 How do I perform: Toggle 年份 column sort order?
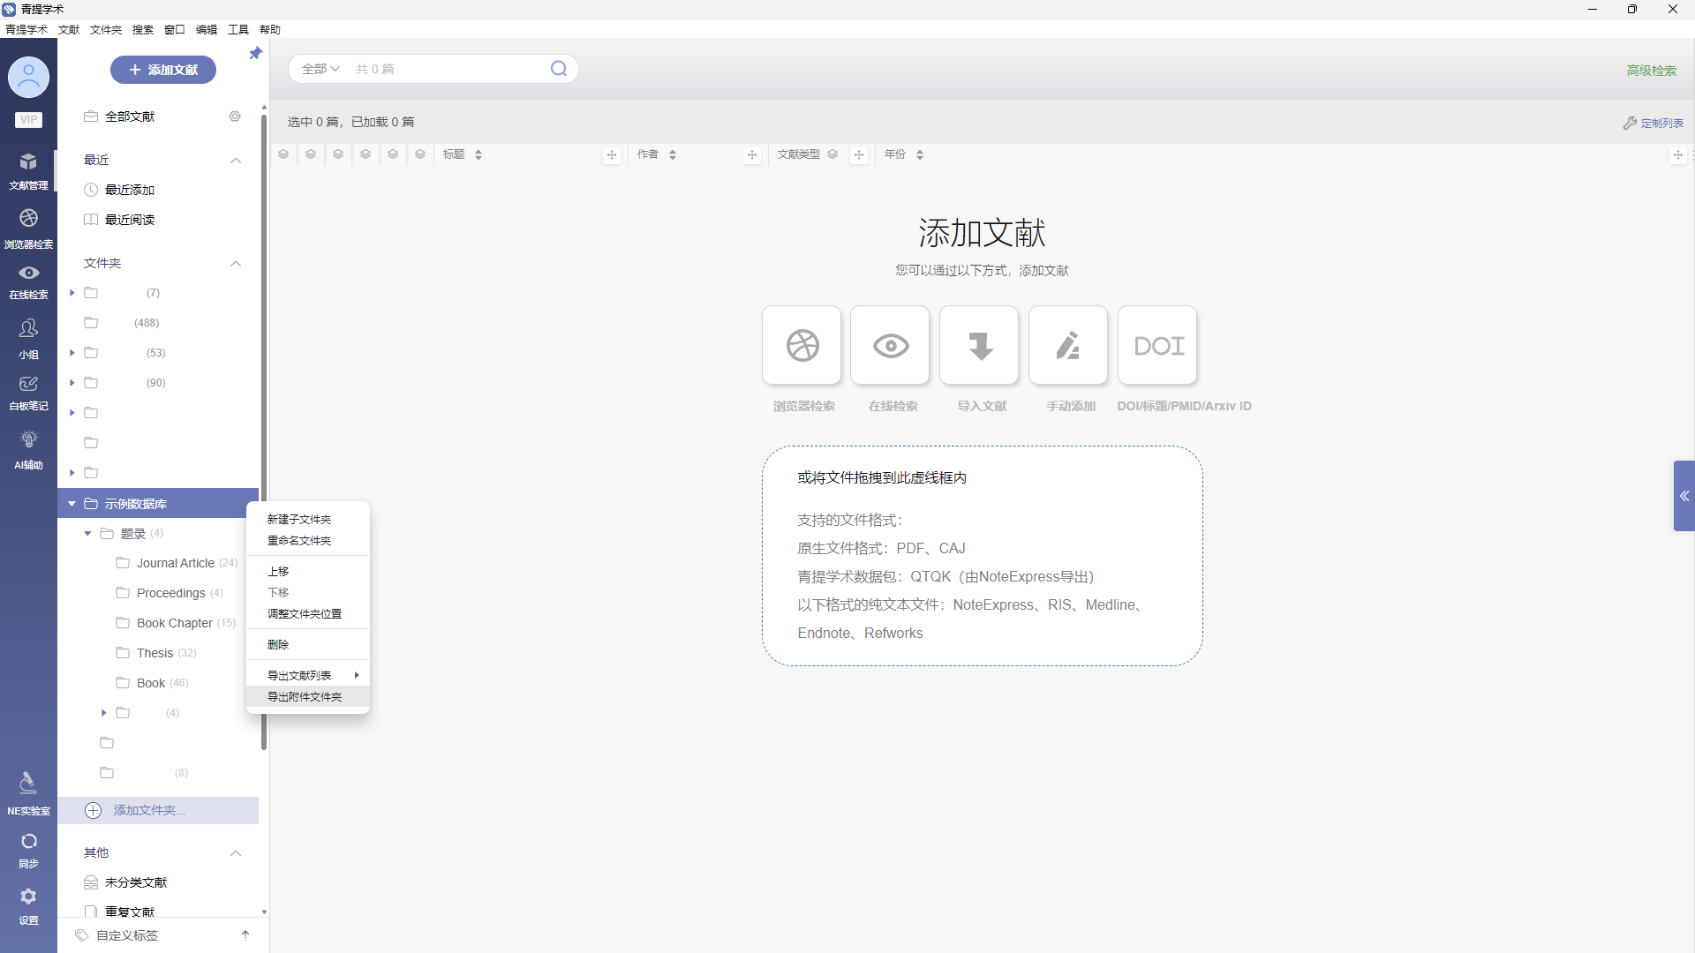pyautogui.click(x=919, y=154)
